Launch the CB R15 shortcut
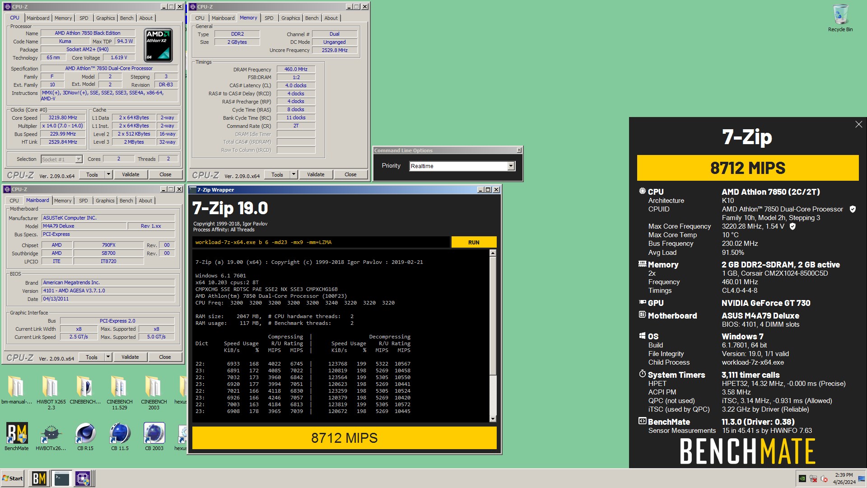Image resolution: width=867 pixels, height=488 pixels. coord(85,436)
